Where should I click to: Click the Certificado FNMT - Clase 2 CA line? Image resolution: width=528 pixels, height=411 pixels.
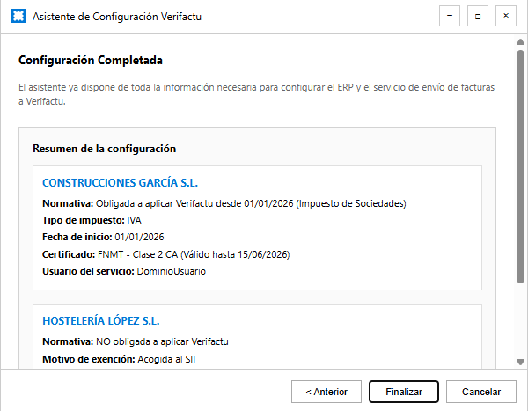point(166,254)
